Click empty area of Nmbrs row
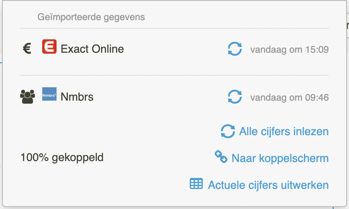The height and width of the screenshot is (209, 349). click(x=160, y=97)
